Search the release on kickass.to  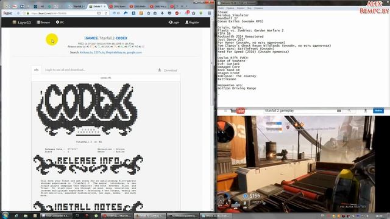point(87,52)
